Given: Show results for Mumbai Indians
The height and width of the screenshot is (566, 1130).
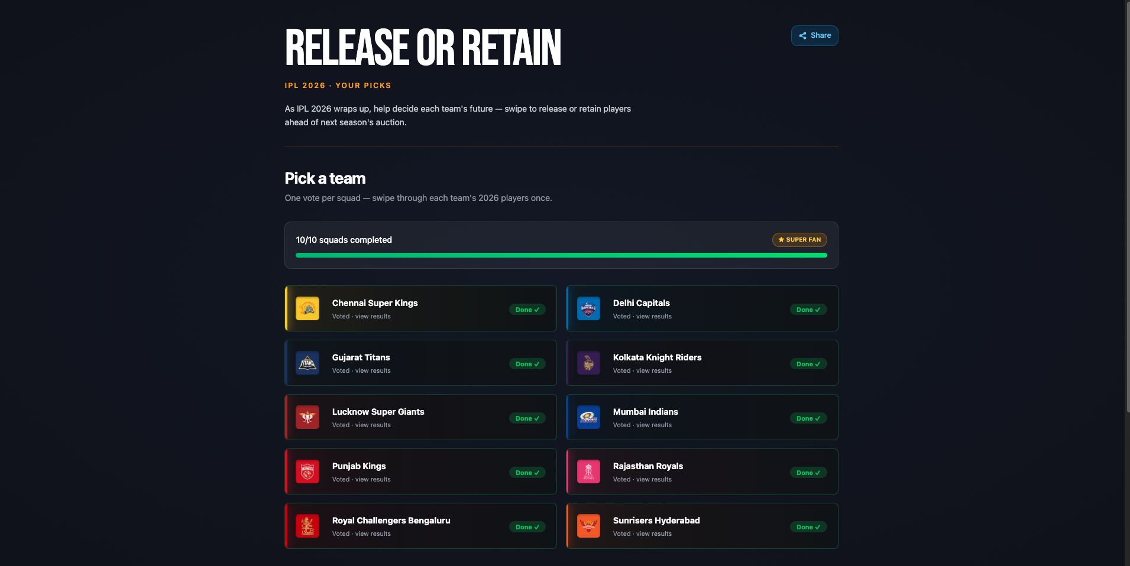Looking at the screenshot, I should coord(642,425).
